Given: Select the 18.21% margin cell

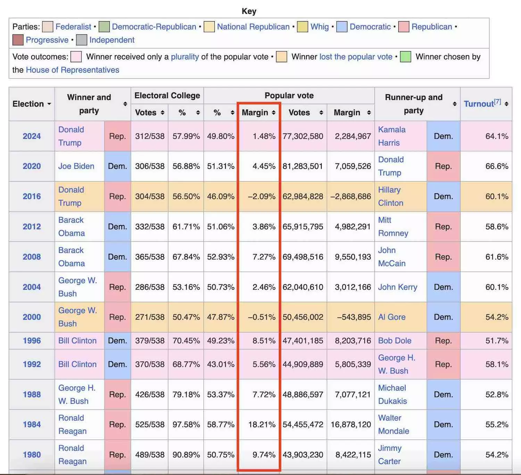Looking at the screenshot, I should 259,425.
